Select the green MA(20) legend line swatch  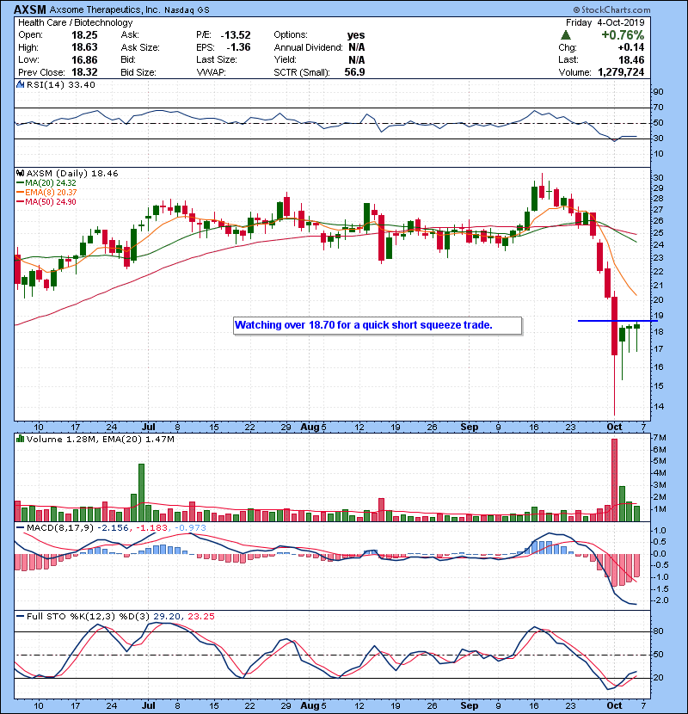tap(20, 182)
